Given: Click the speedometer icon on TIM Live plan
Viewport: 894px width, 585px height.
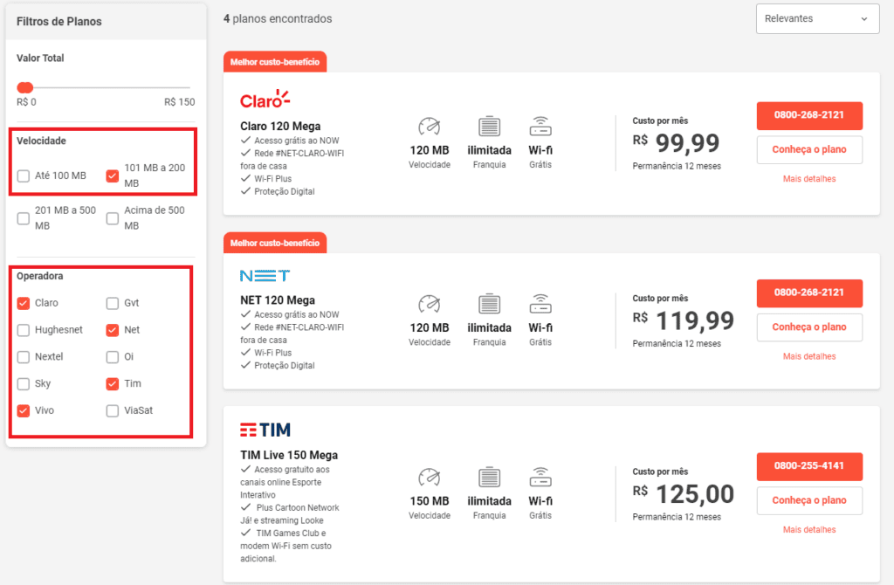Looking at the screenshot, I should click(x=430, y=477).
